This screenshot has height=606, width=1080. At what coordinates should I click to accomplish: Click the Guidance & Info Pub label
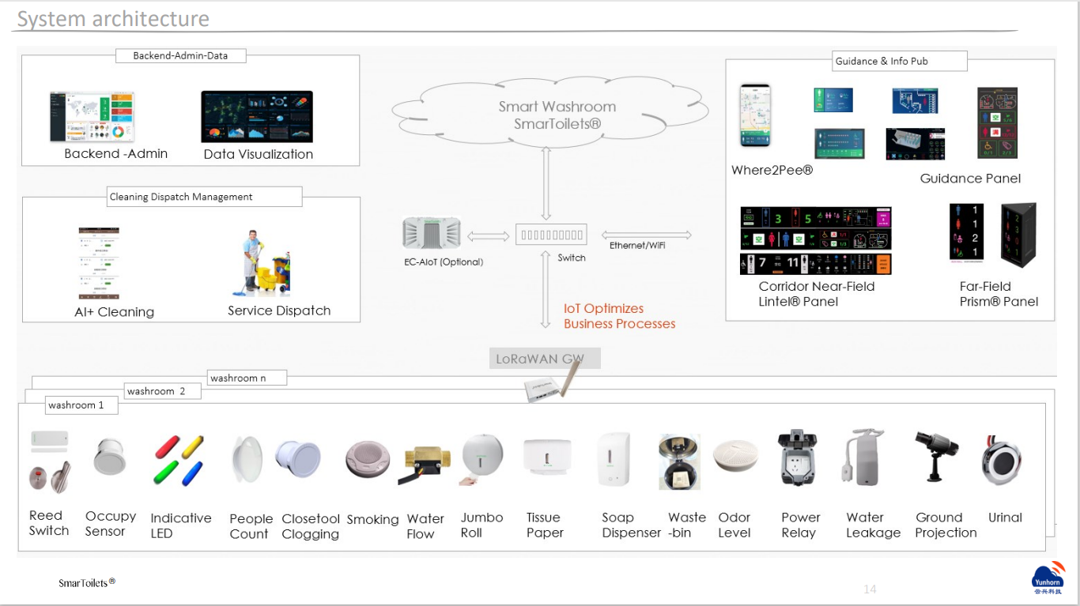pos(900,61)
